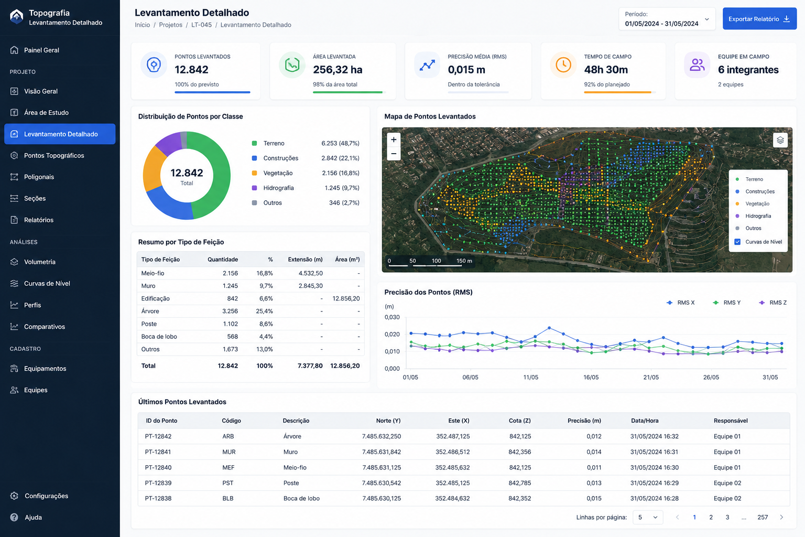Click the Precisão Média trend icon
The image size is (805, 537).
[x=427, y=65]
